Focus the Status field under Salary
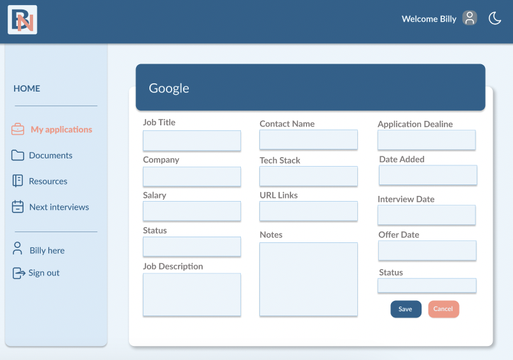 192,246
